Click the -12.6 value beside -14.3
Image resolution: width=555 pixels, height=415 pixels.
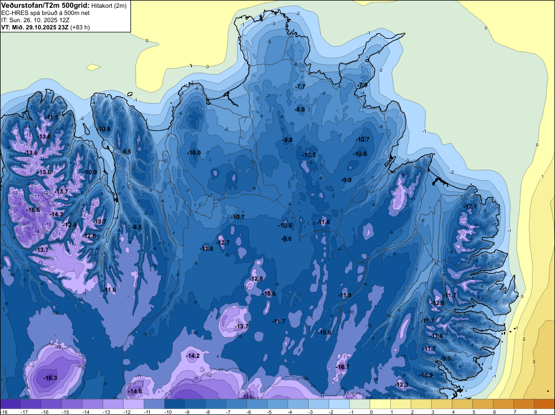click(x=70, y=225)
